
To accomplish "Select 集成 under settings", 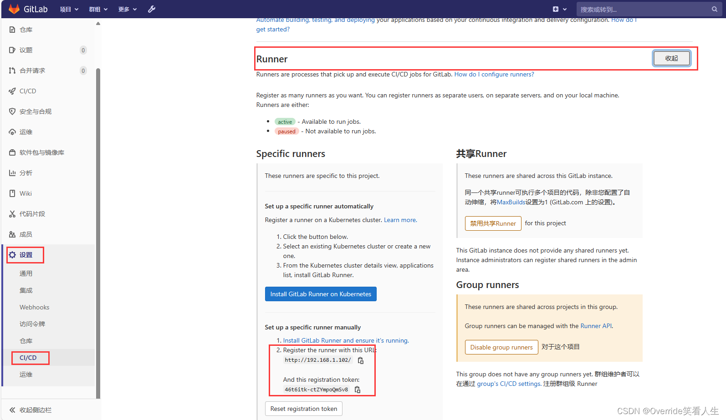I will [26, 290].
